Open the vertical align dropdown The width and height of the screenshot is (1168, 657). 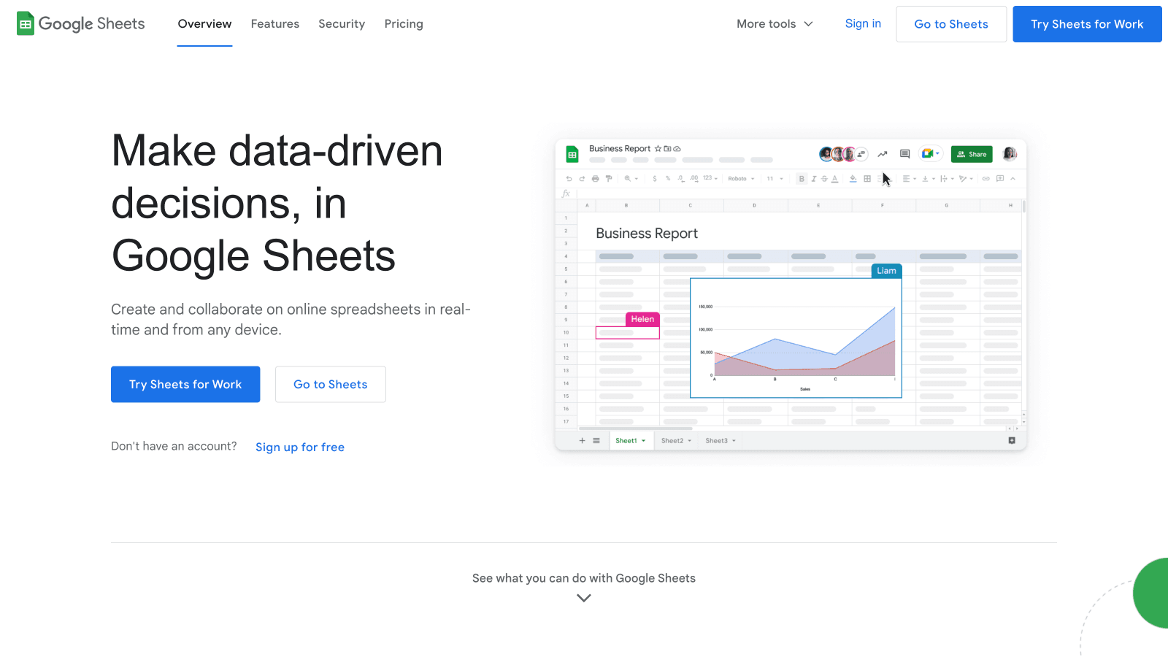929,178
